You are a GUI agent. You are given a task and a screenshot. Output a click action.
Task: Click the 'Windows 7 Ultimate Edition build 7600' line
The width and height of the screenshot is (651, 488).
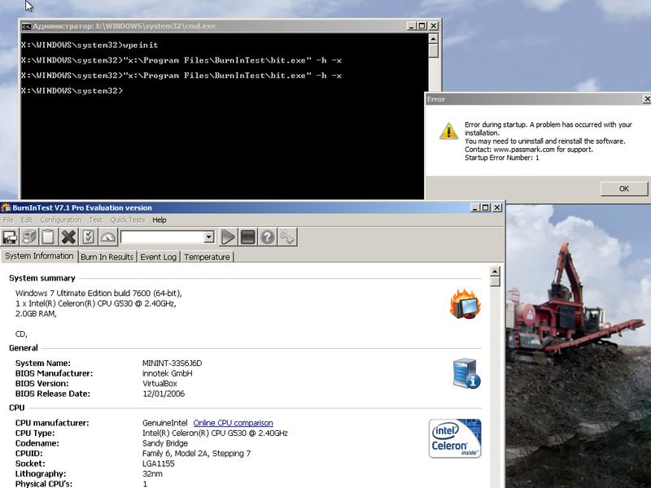click(x=98, y=294)
